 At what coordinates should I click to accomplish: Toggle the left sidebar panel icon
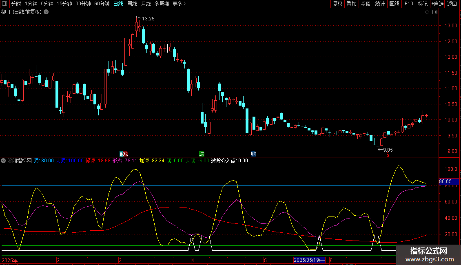click(x=4, y=4)
